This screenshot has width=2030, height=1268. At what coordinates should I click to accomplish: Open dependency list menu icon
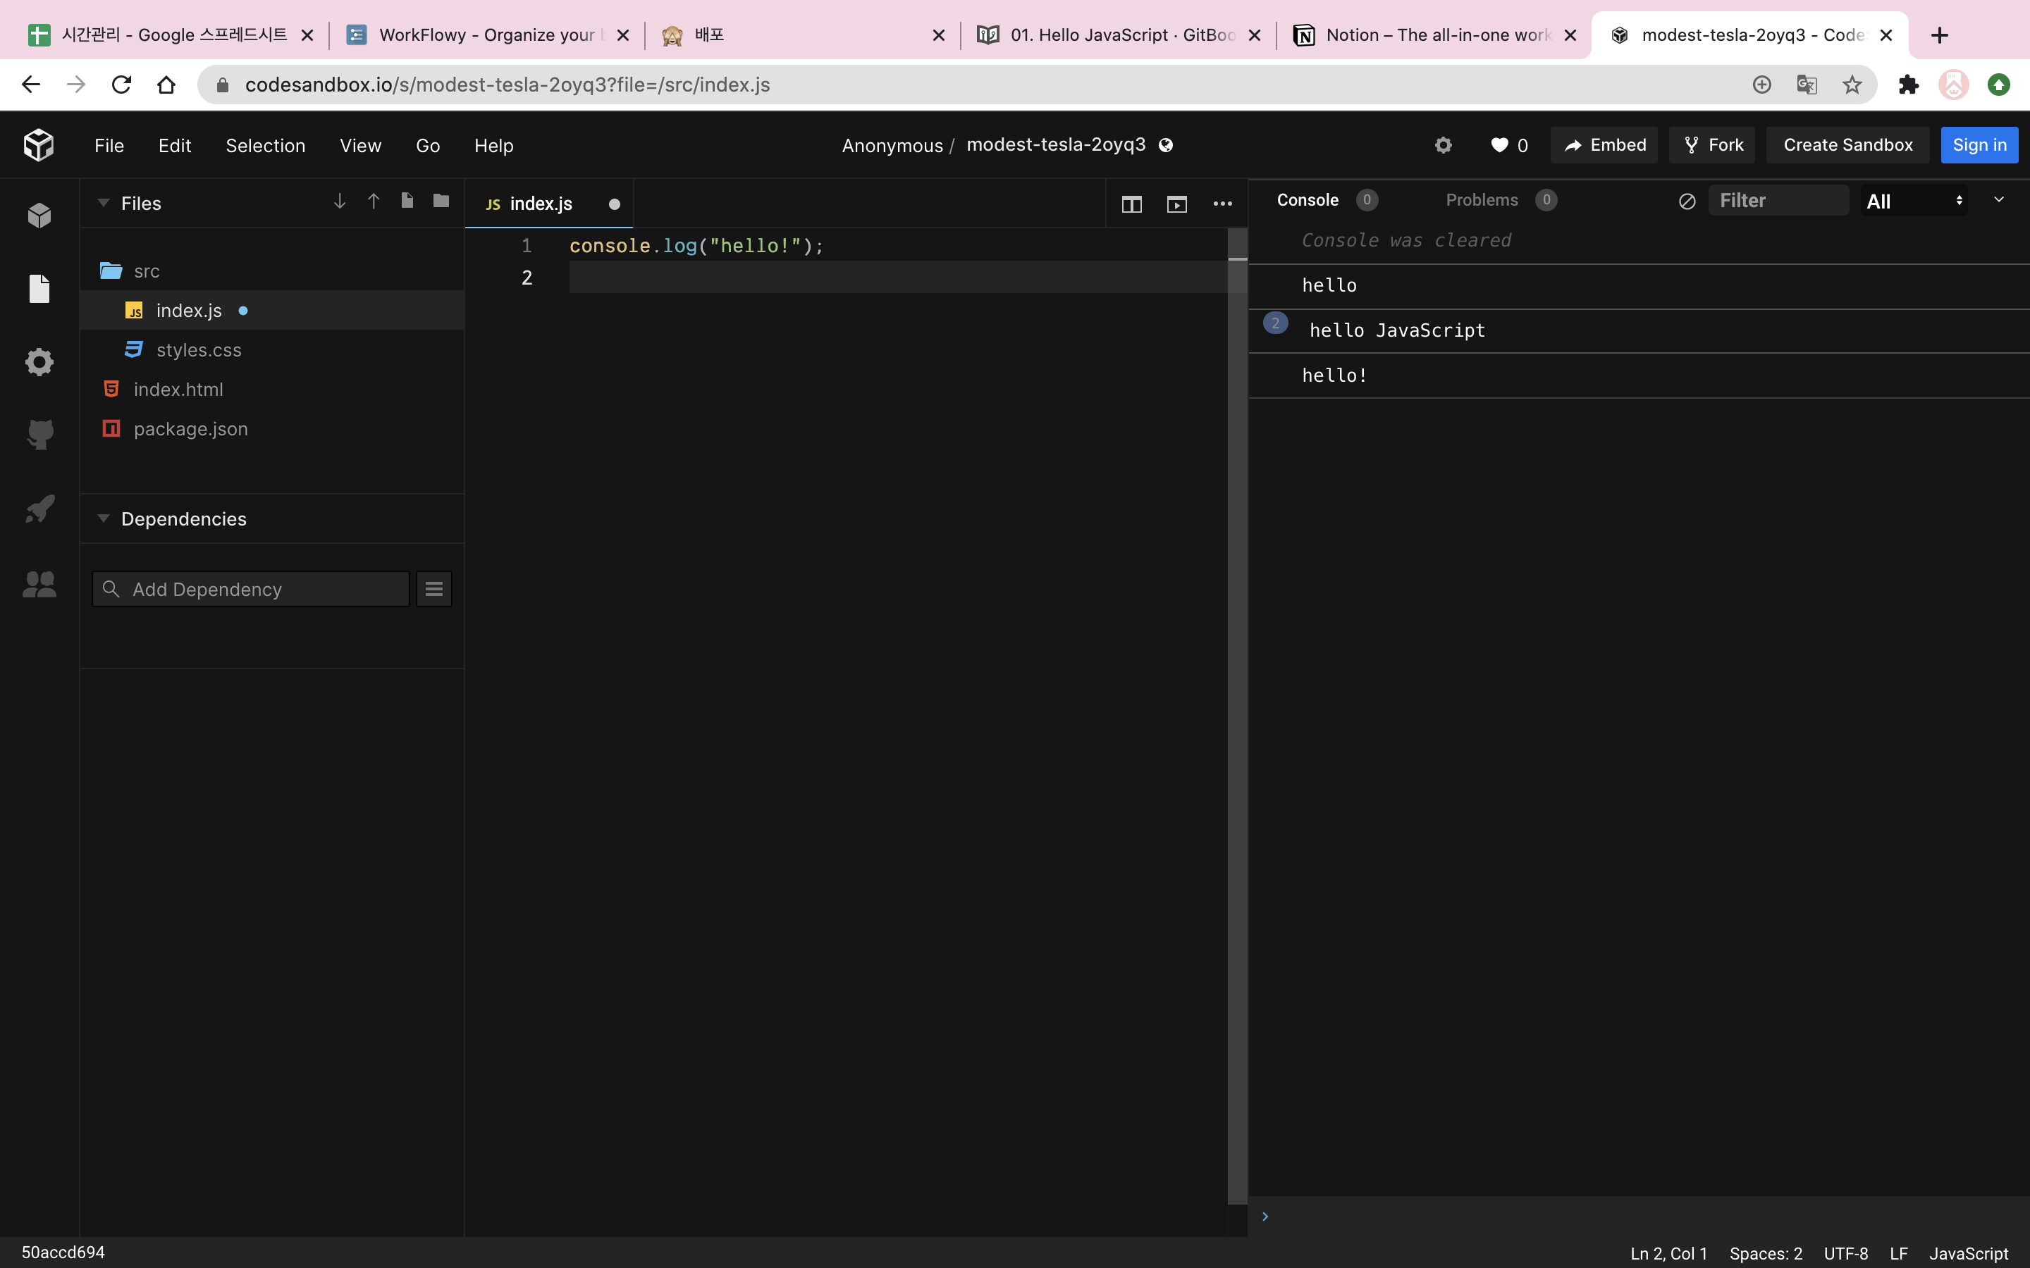[433, 589]
